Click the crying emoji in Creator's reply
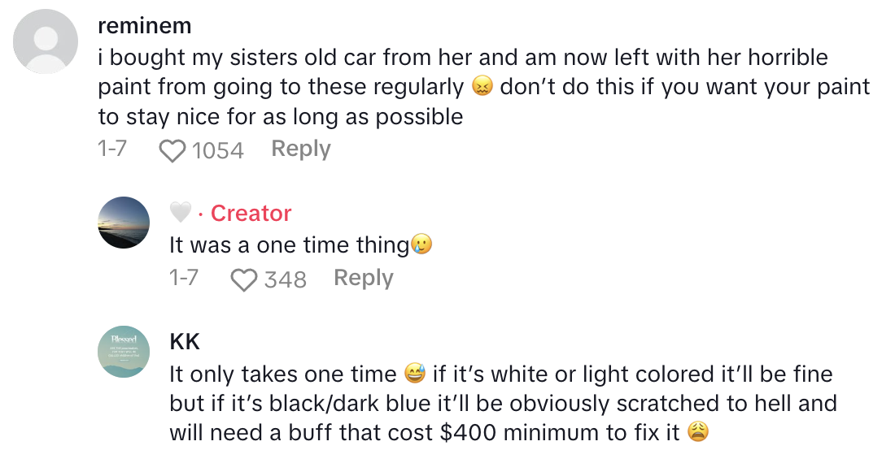The width and height of the screenshot is (895, 450). click(421, 244)
